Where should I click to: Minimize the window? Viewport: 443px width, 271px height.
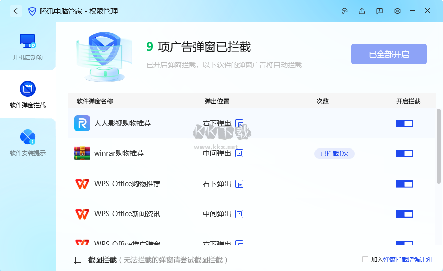click(x=413, y=11)
